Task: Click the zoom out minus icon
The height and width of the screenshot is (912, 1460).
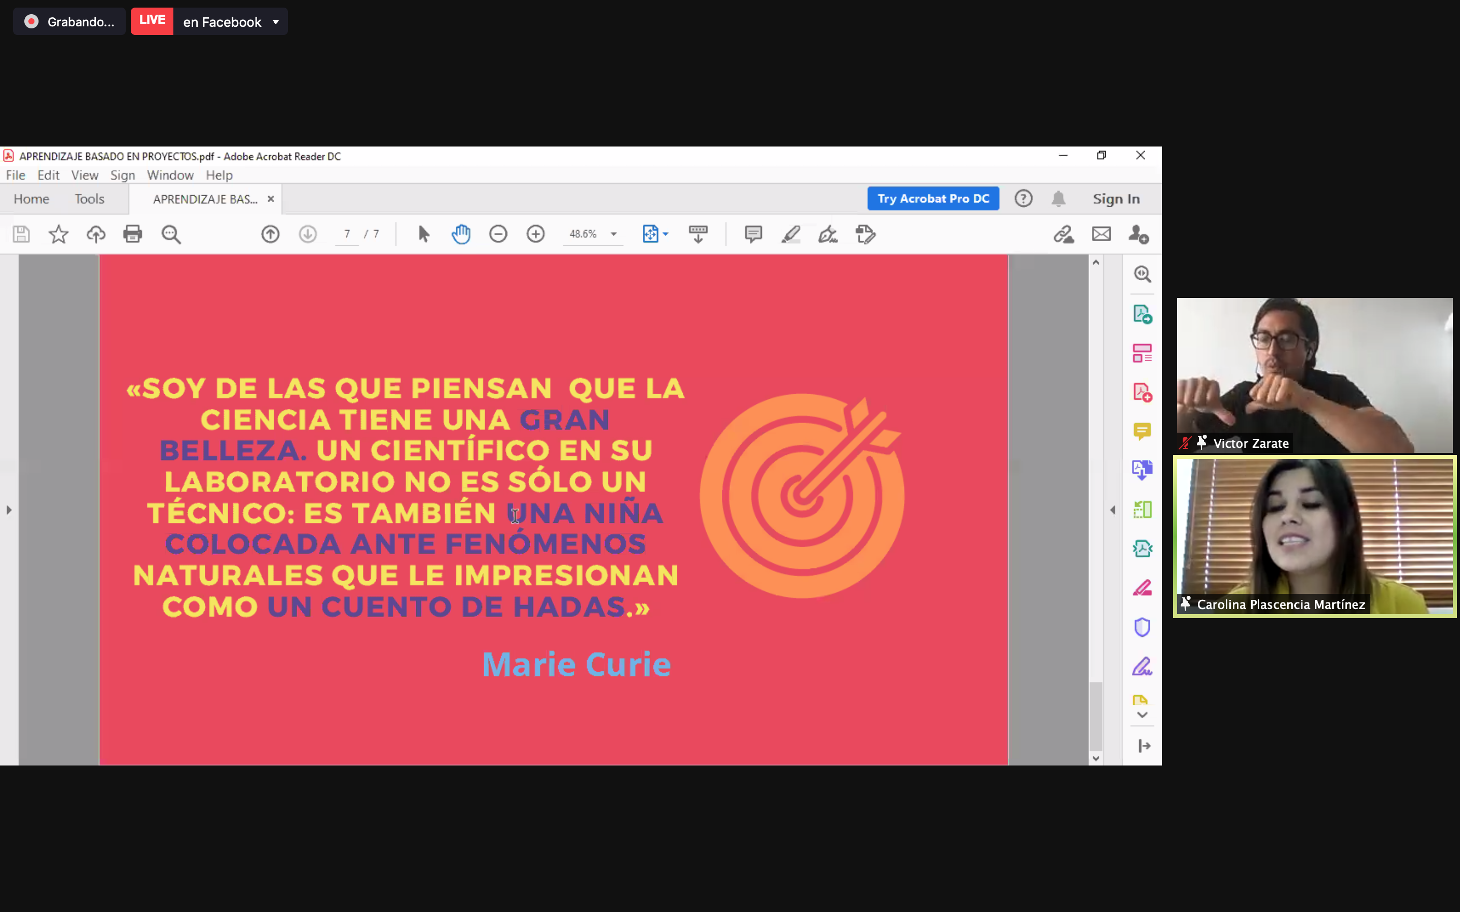Action: pos(498,234)
